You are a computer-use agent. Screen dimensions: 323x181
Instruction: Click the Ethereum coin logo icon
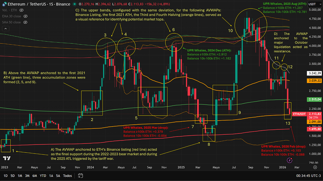pyautogui.click(x=4, y=4)
